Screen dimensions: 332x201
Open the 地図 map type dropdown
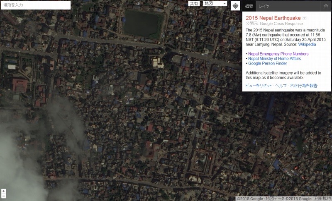pos(215,4)
